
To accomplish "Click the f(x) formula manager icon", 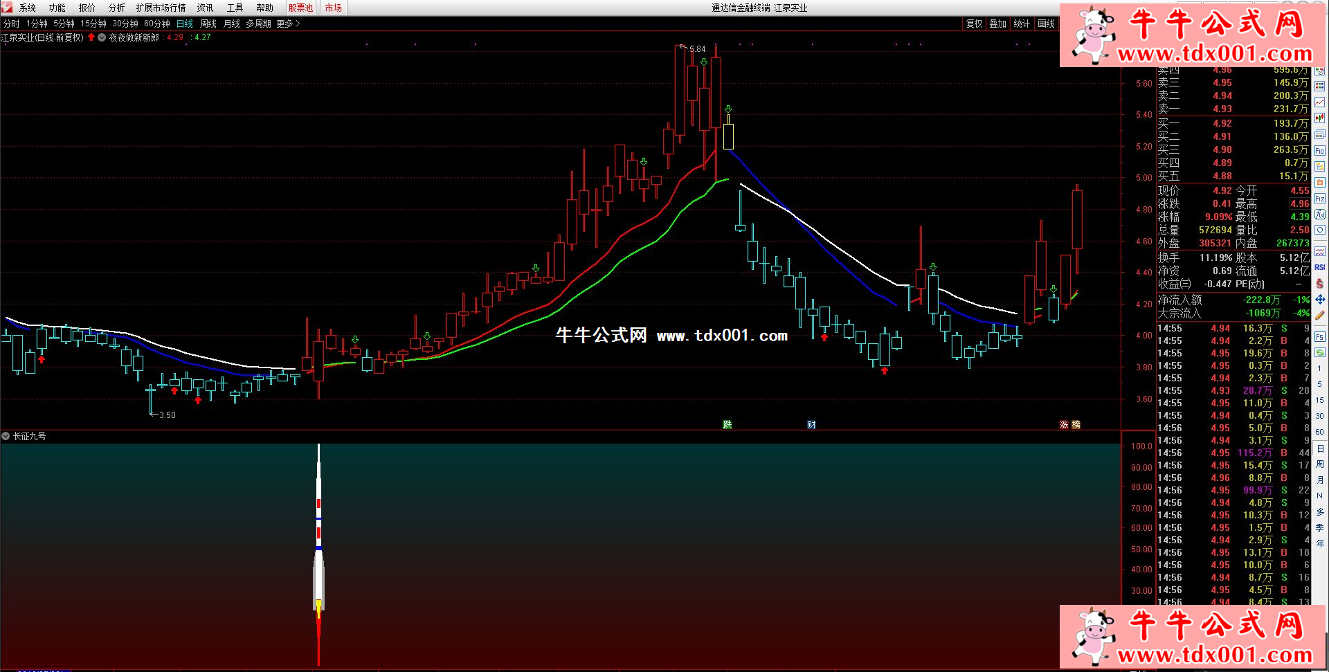I will coord(1320,215).
